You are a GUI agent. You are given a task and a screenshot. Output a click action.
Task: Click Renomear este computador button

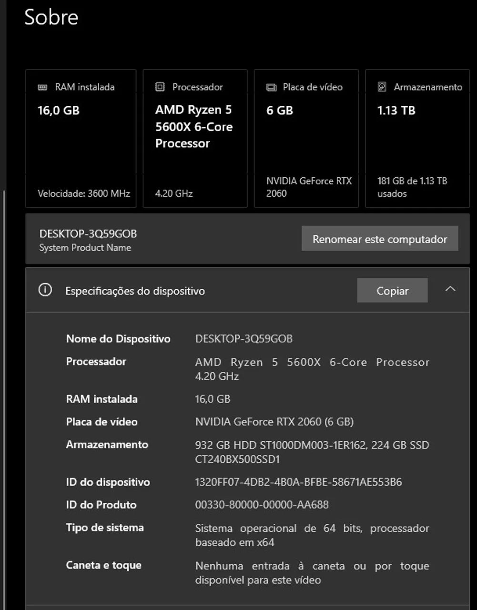(380, 239)
